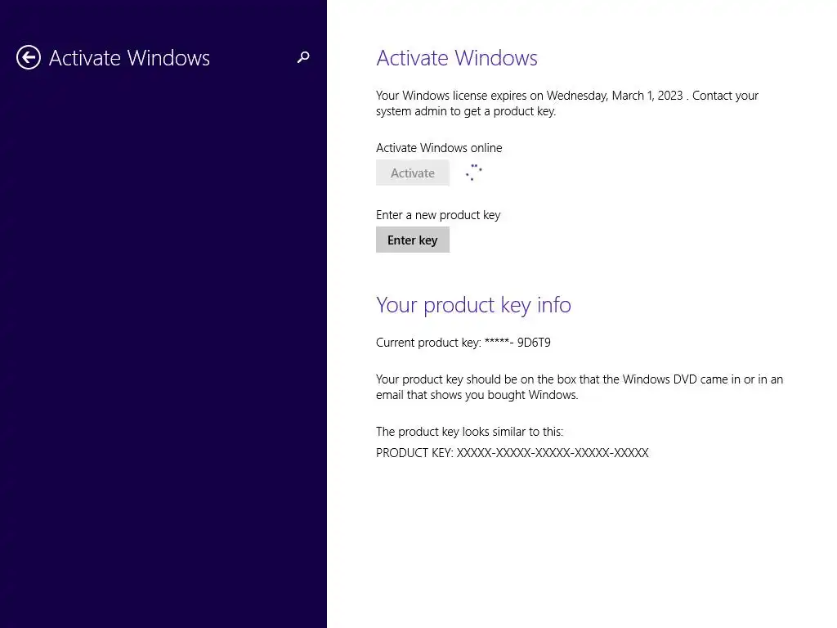Click the 'Your product key info' heading

pos(473,305)
